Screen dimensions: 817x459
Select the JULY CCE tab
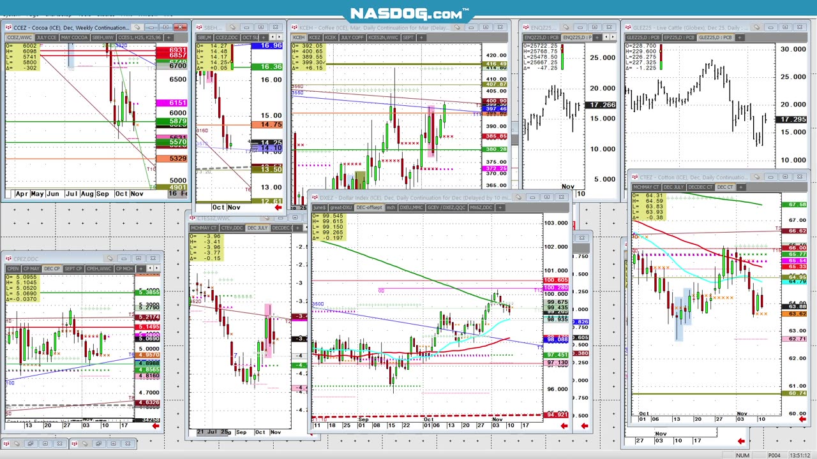(x=47, y=37)
